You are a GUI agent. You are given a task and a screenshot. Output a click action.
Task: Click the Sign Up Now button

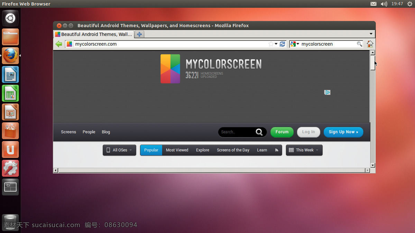coord(343,132)
